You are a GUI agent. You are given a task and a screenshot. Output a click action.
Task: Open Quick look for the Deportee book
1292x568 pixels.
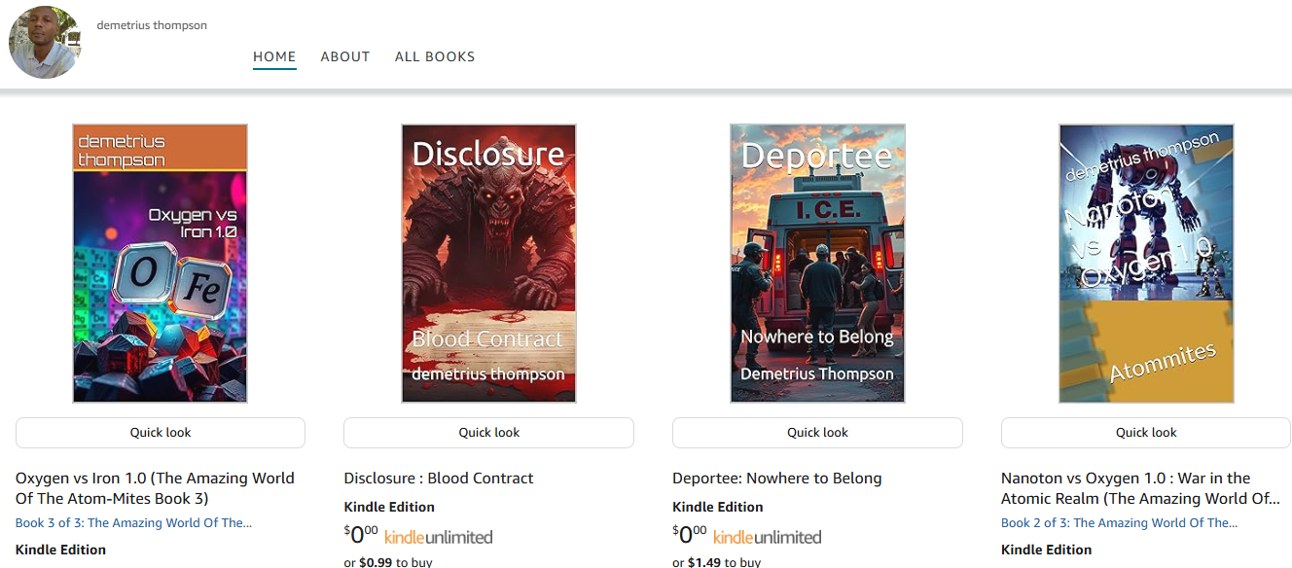[817, 433]
